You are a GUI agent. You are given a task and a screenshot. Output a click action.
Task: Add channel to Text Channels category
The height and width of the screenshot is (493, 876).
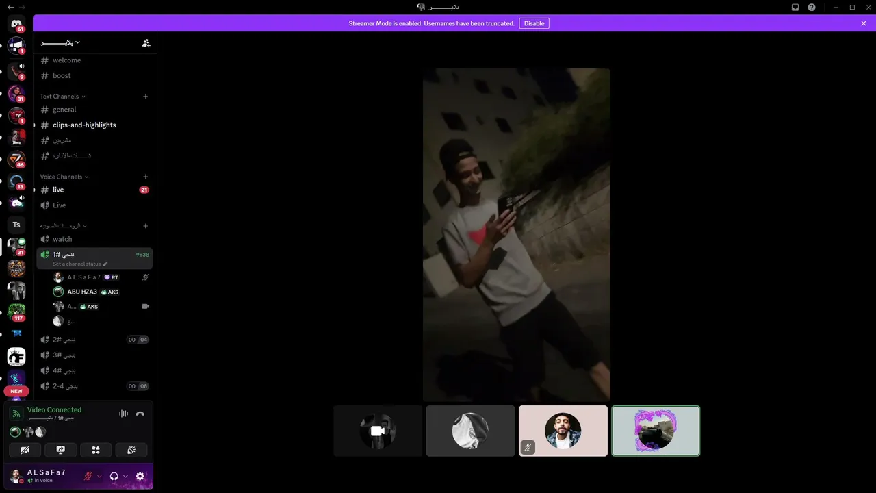pyautogui.click(x=145, y=97)
